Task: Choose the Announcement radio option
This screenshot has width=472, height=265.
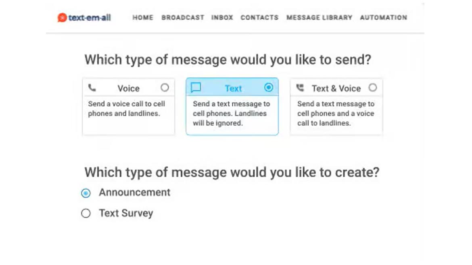Action: pyautogui.click(x=86, y=193)
